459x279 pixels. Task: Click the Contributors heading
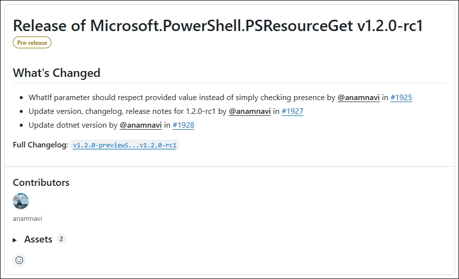point(41,182)
